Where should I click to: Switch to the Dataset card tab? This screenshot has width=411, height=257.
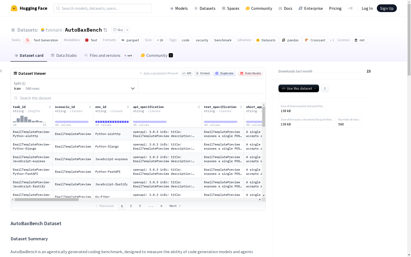29,56
